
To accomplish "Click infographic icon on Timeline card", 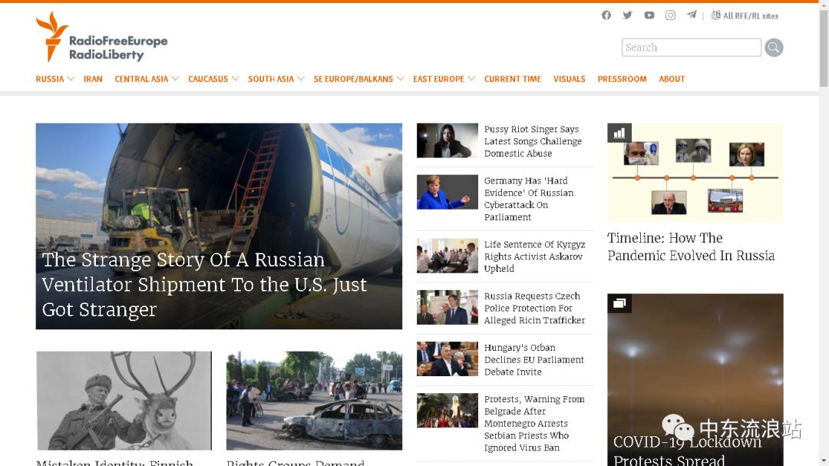I will [619, 134].
